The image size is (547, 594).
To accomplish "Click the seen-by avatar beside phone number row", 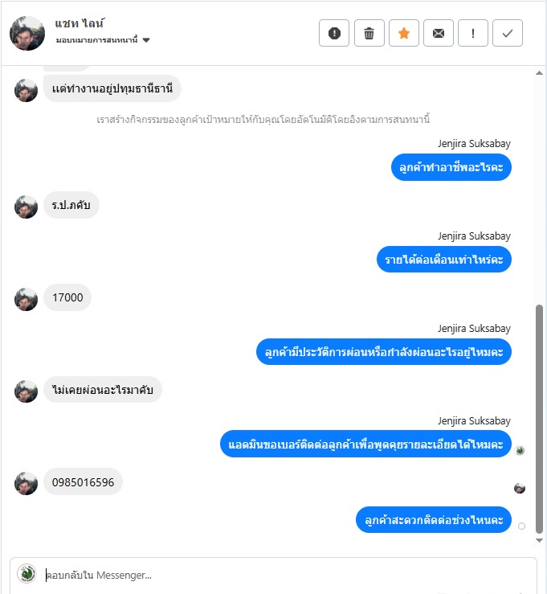I will [520, 488].
